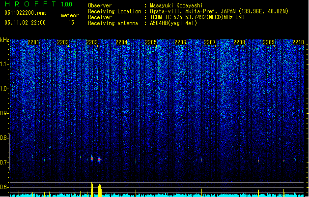The width and height of the screenshot is (309, 197).
Task: Click the 0.8 kHz frequency label
Action: point(3,138)
